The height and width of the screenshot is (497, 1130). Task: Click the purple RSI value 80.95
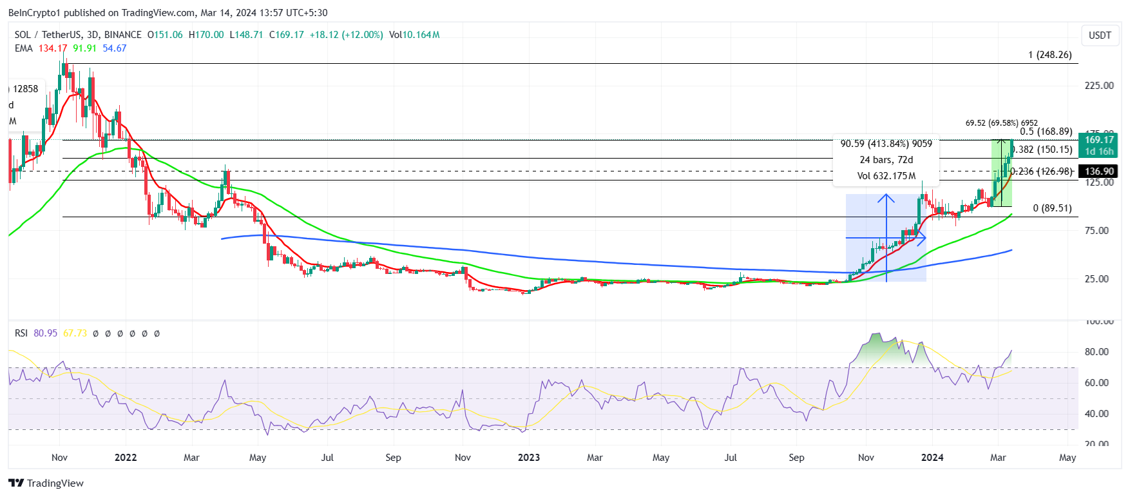coord(45,333)
